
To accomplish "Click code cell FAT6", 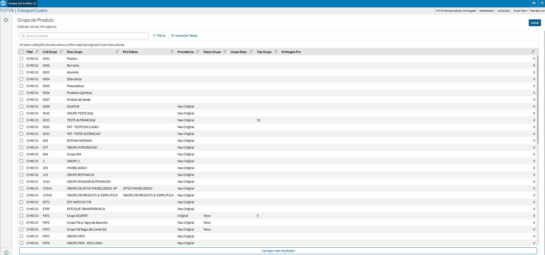I will 46,243.
